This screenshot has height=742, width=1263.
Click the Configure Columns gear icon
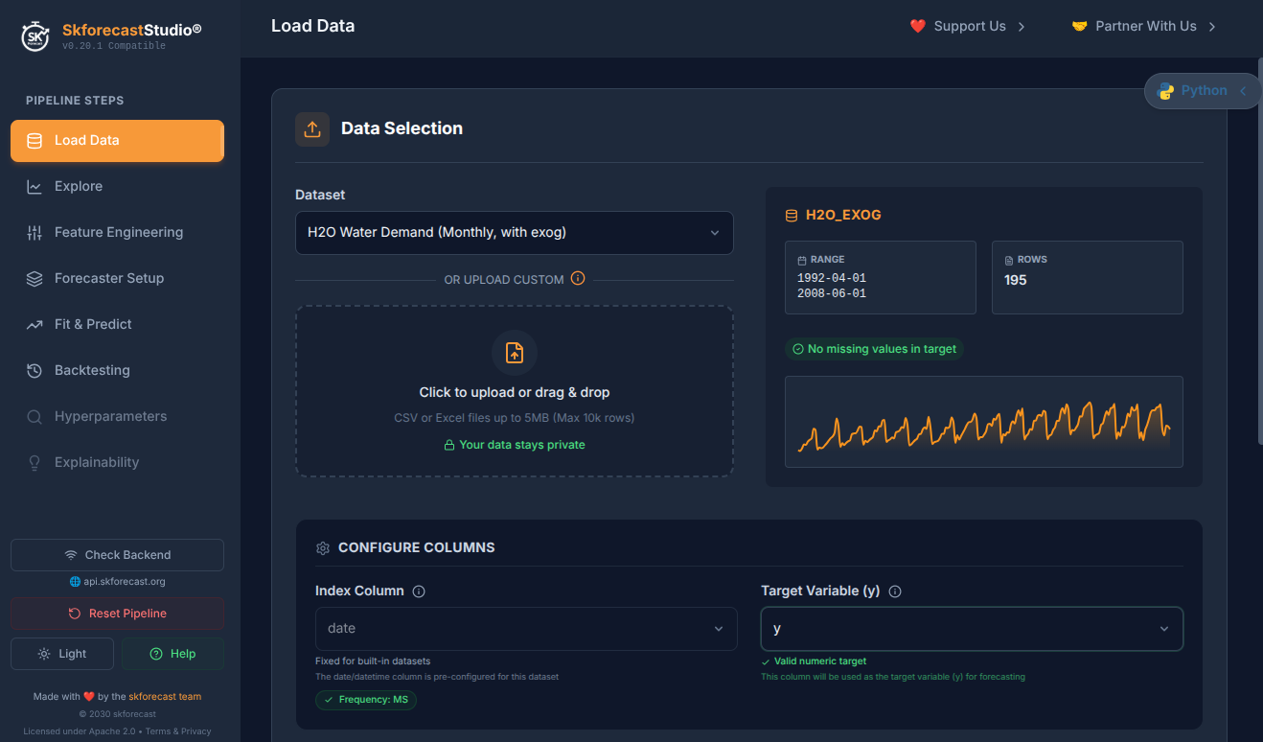[323, 548]
